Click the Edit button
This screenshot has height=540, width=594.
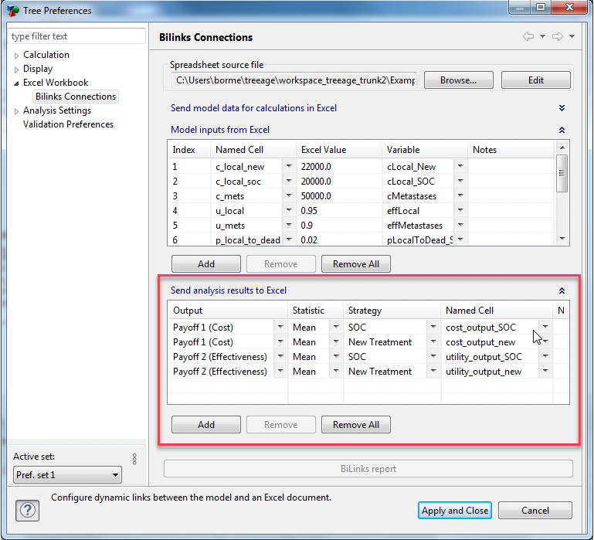(535, 80)
